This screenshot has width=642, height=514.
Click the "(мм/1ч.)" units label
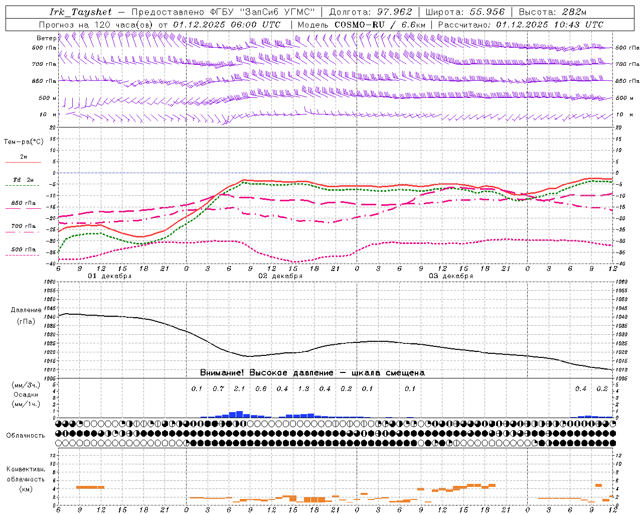pyautogui.click(x=26, y=404)
